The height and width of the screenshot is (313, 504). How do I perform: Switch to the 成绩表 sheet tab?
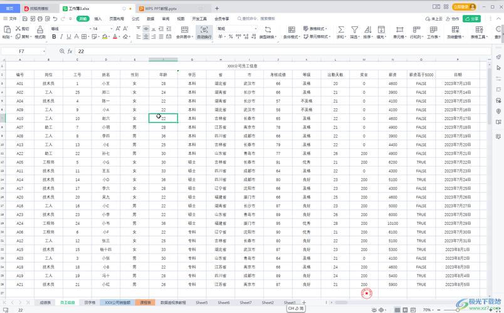(45, 302)
